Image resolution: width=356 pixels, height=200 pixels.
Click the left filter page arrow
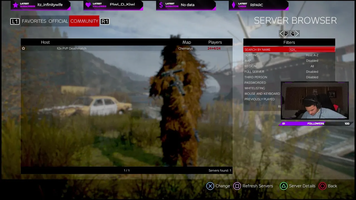[281, 34]
